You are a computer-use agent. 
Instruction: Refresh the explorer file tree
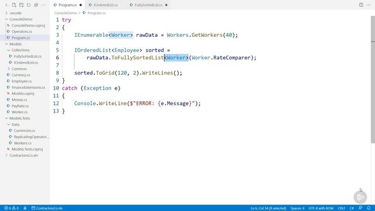tap(29, 5)
